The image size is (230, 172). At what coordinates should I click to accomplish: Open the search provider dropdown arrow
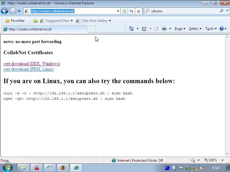[227, 11]
